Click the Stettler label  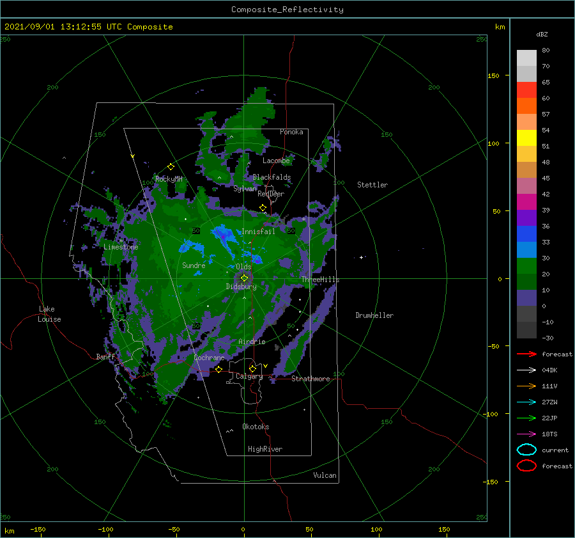pos(372,185)
